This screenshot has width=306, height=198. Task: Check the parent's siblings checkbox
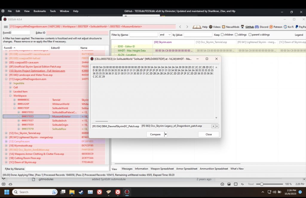pos(250,35)
